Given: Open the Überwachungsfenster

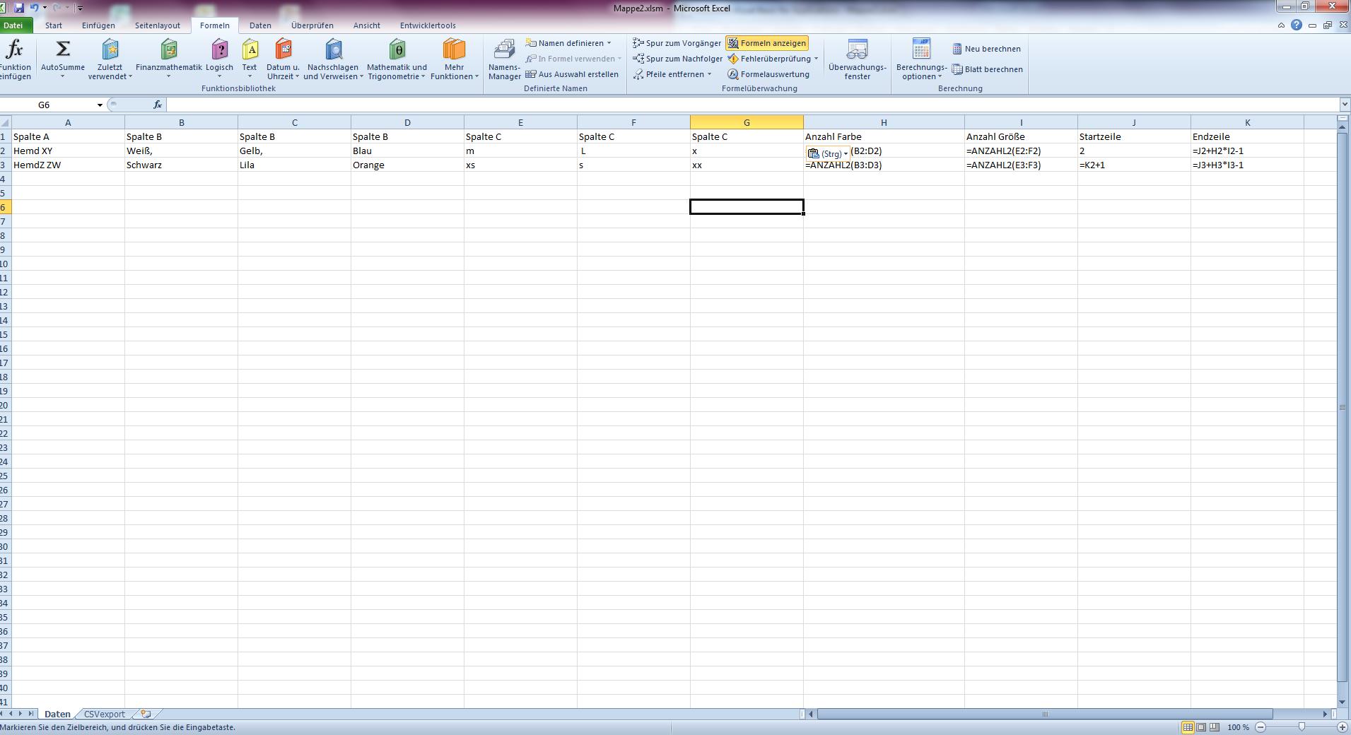Looking at the screenshot, I should pyautogui.click(x=857, y=59).
